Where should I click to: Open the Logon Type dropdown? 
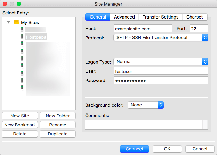(161, 62)
